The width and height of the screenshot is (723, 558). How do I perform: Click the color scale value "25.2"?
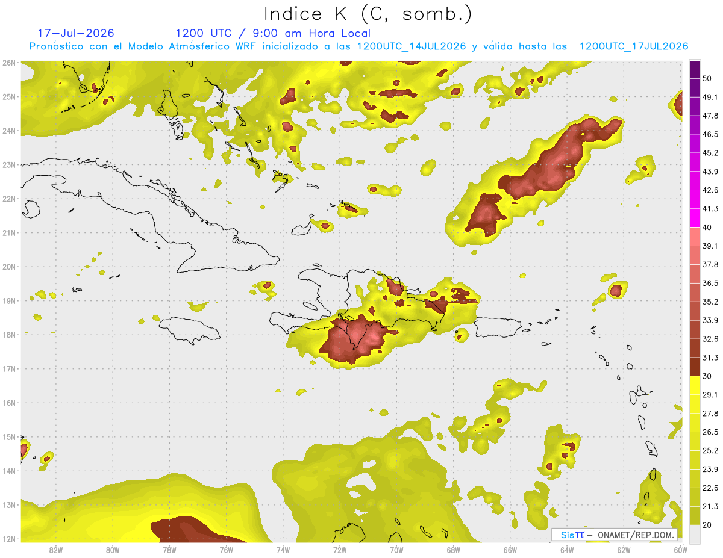[x=710, y=450]
